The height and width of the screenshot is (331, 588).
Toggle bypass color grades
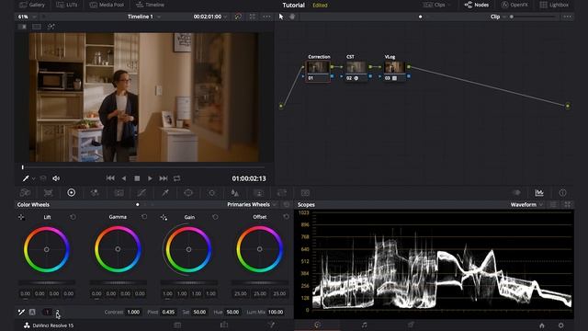(x=238, y=17)
